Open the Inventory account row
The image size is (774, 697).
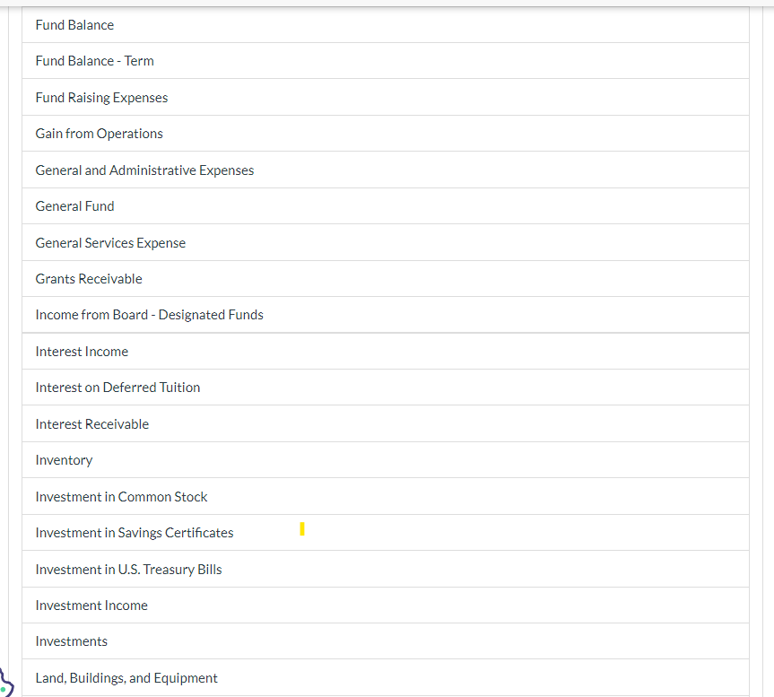pos(64,459)
